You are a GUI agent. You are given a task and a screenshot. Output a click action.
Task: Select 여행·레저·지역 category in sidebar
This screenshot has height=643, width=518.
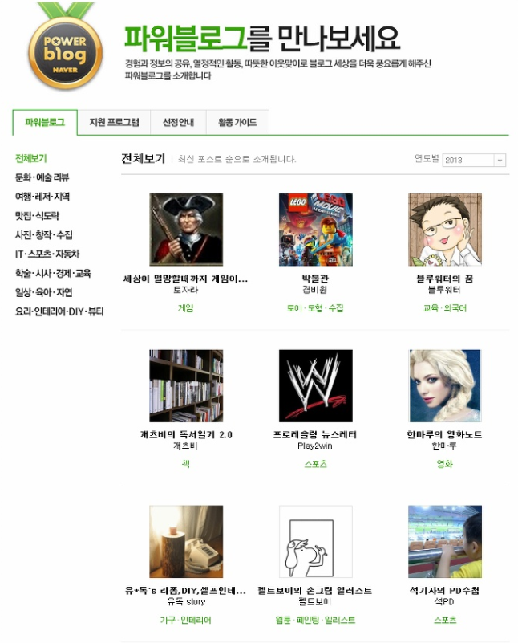tap(42, 197)
